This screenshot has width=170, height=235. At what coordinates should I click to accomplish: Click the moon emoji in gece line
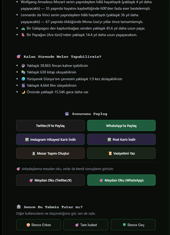pyautogui.click(x=23, y=92)
